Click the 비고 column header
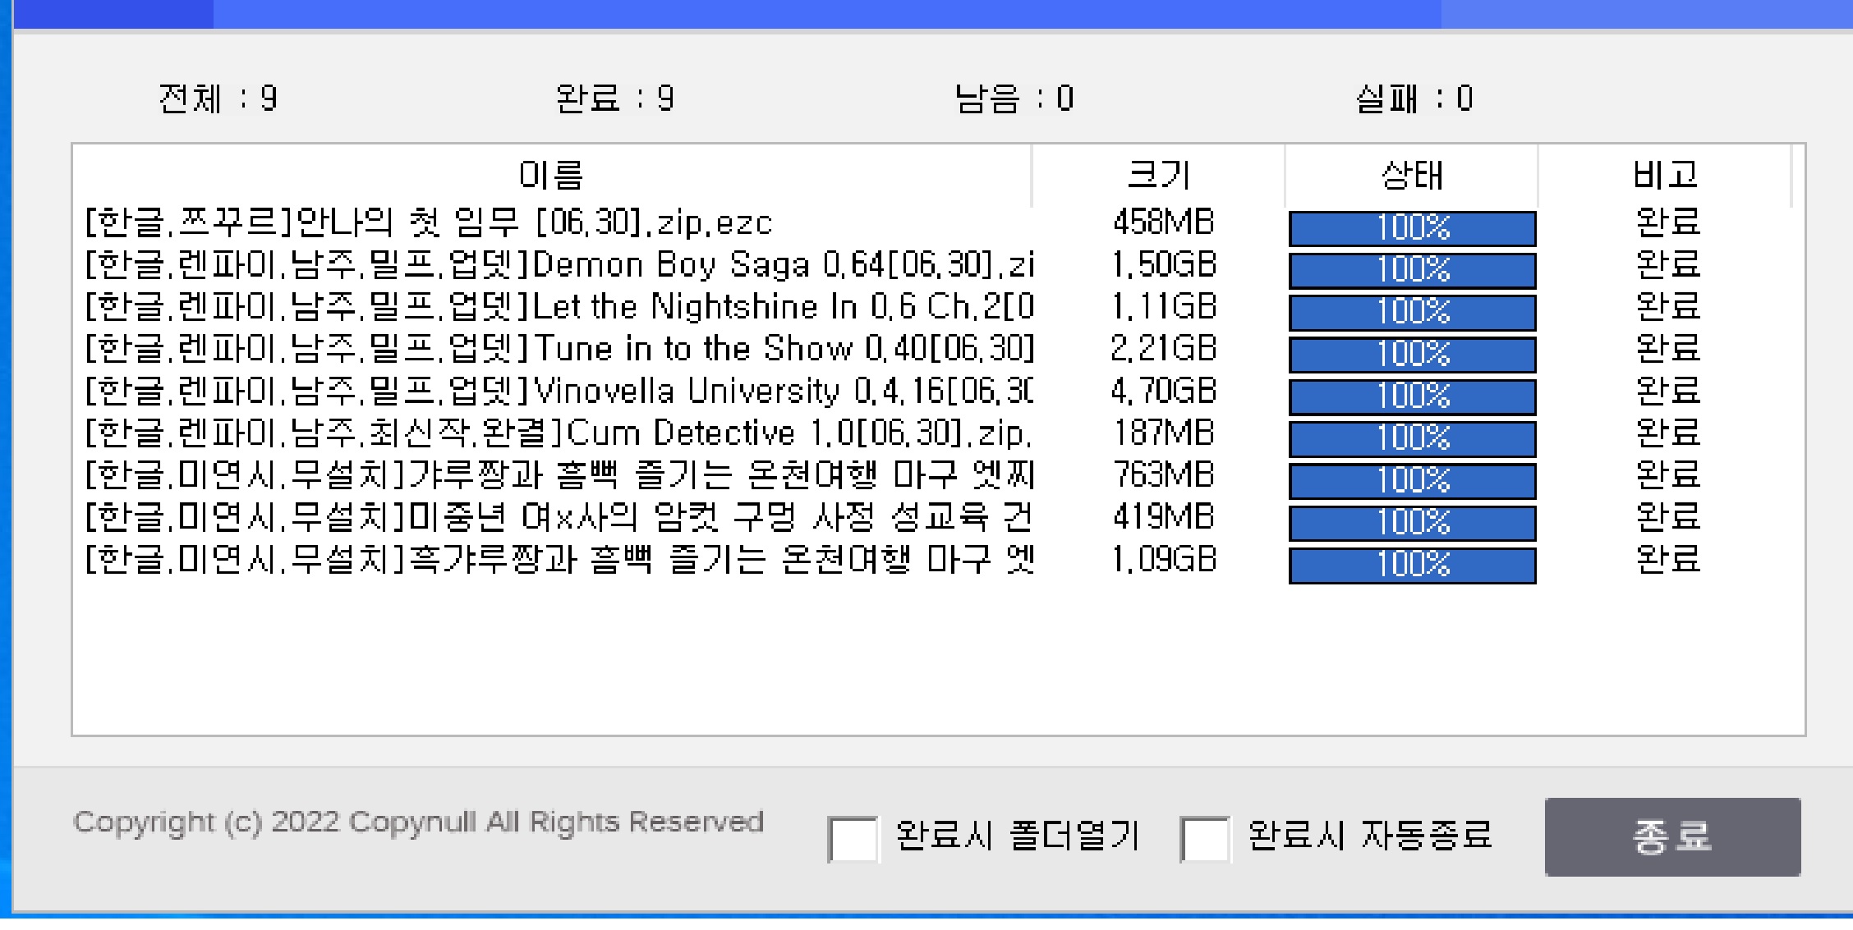Viewport: 1853px width, 930px height. pyautogui.click(x=1665, y=175)
